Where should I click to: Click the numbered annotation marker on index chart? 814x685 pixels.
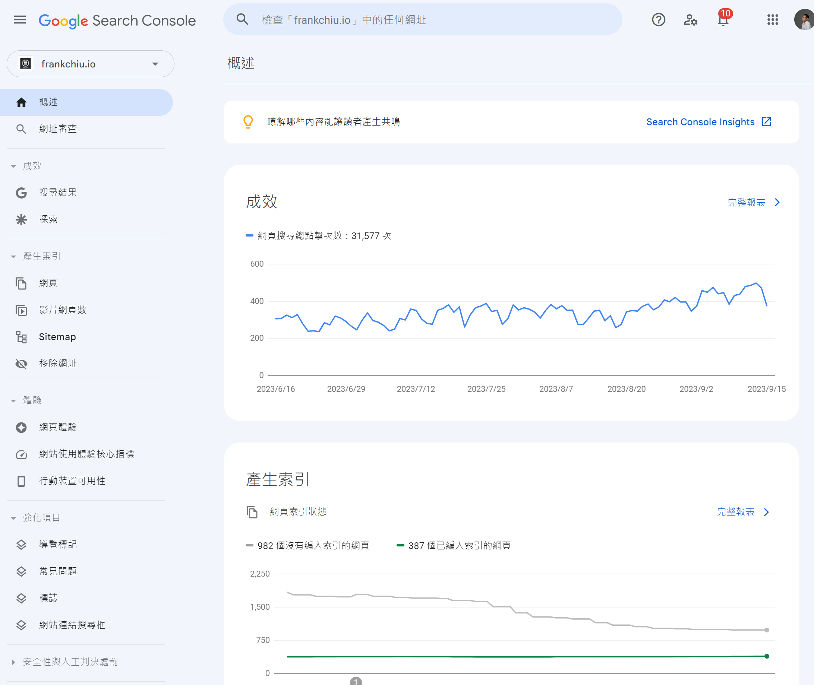356,682
